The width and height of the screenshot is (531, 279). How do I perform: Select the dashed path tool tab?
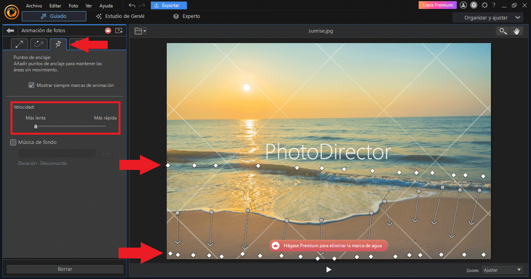coord(39,44)
